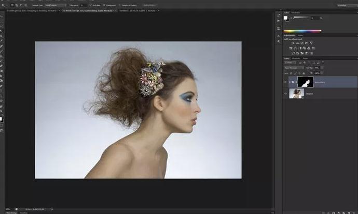
Task: Switch to the Swatches tab
Action: [x=296, y=12]
